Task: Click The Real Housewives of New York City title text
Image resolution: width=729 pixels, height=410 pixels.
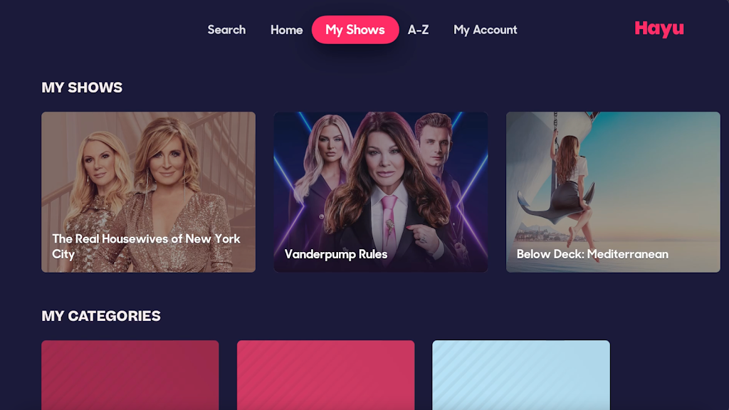Action: point(146,246)
